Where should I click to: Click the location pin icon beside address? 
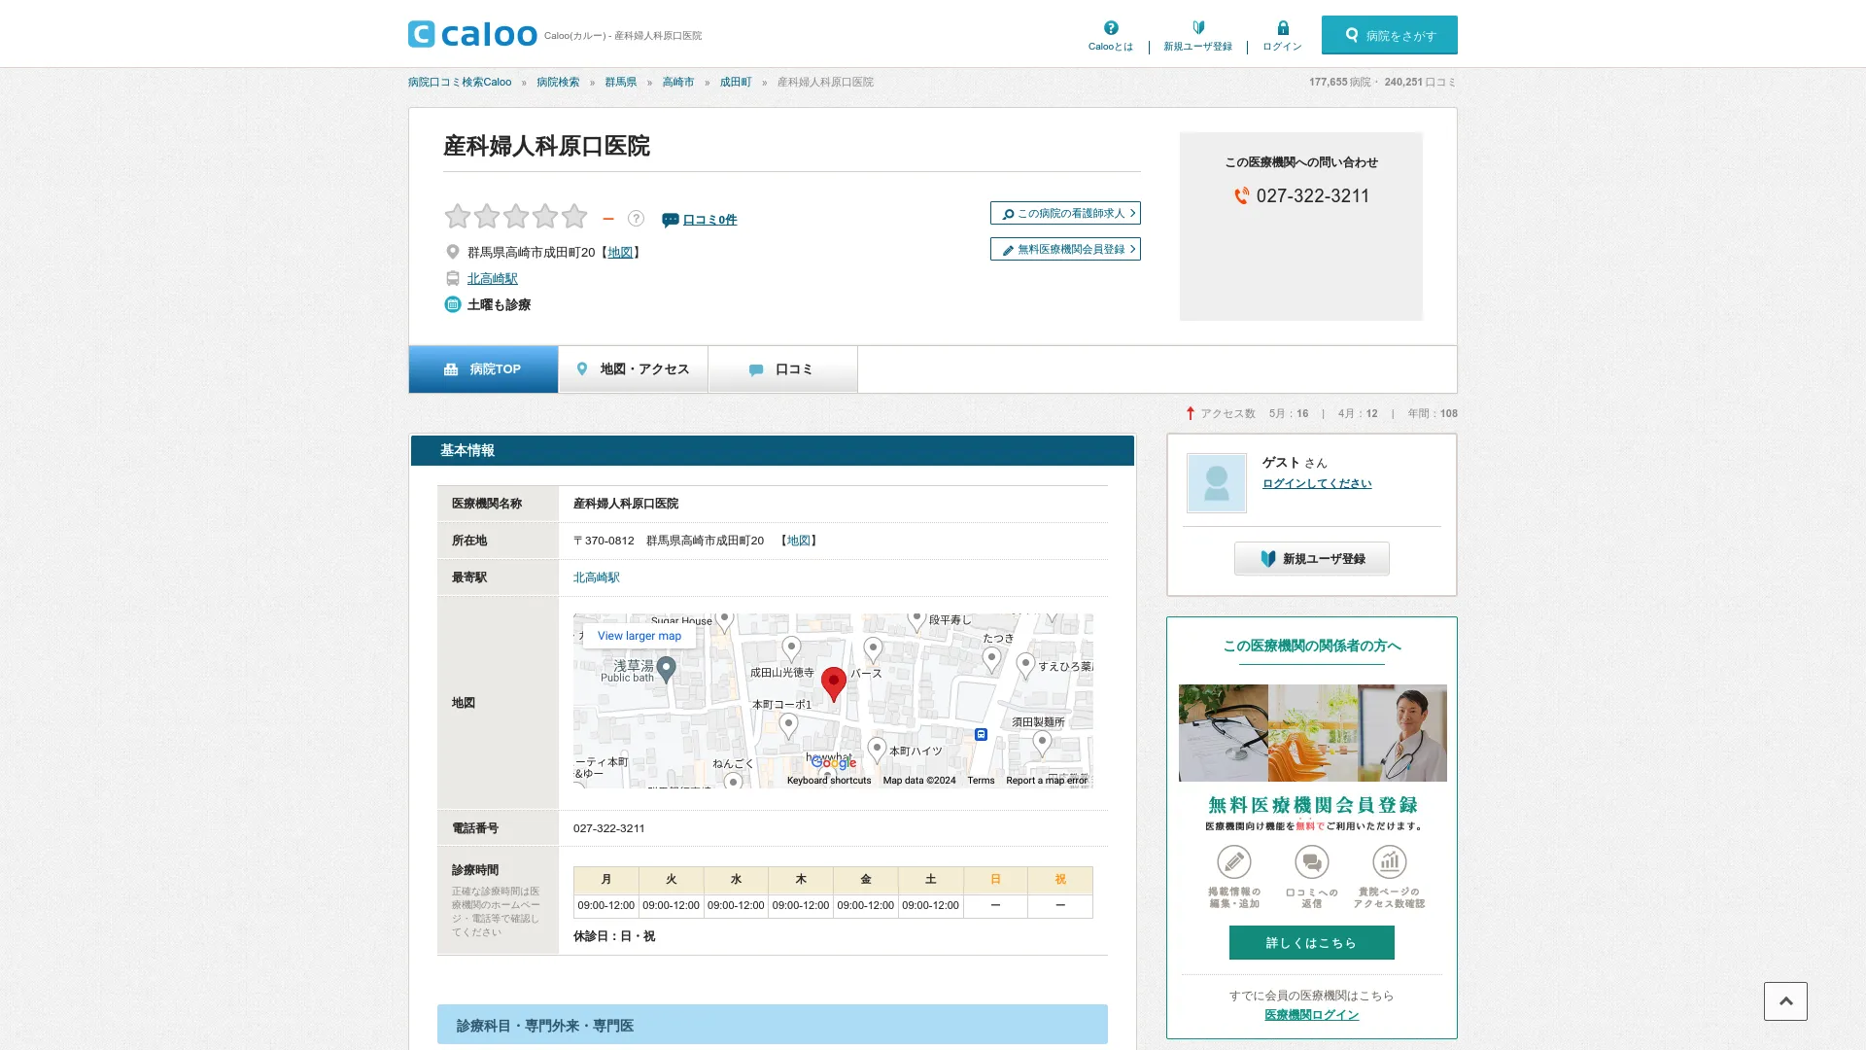(x=452, y=252)
